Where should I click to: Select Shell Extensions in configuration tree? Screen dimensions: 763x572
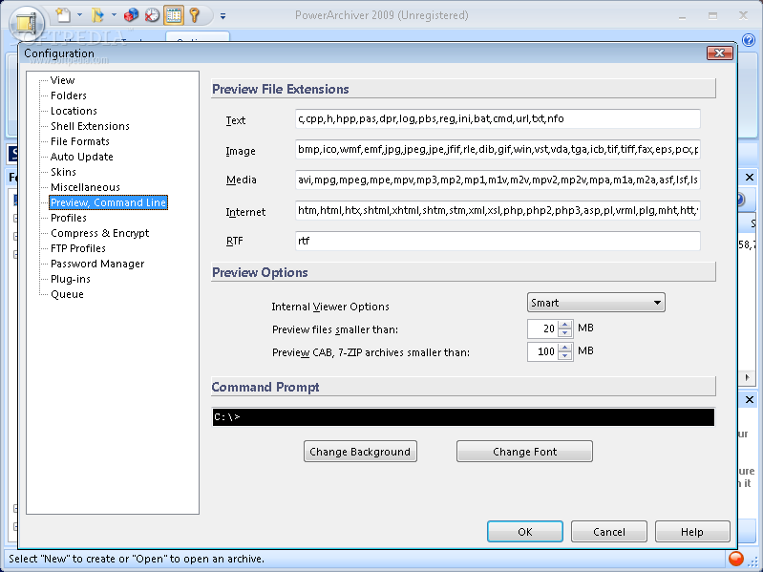(90, 126)
